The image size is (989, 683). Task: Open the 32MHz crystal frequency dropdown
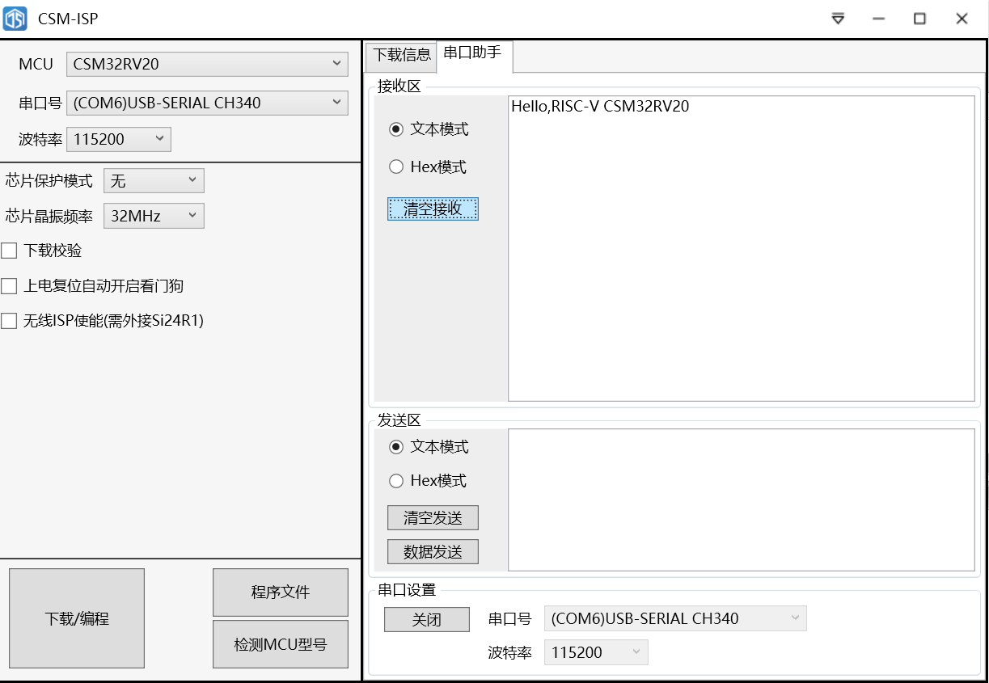tap(153, 216)
